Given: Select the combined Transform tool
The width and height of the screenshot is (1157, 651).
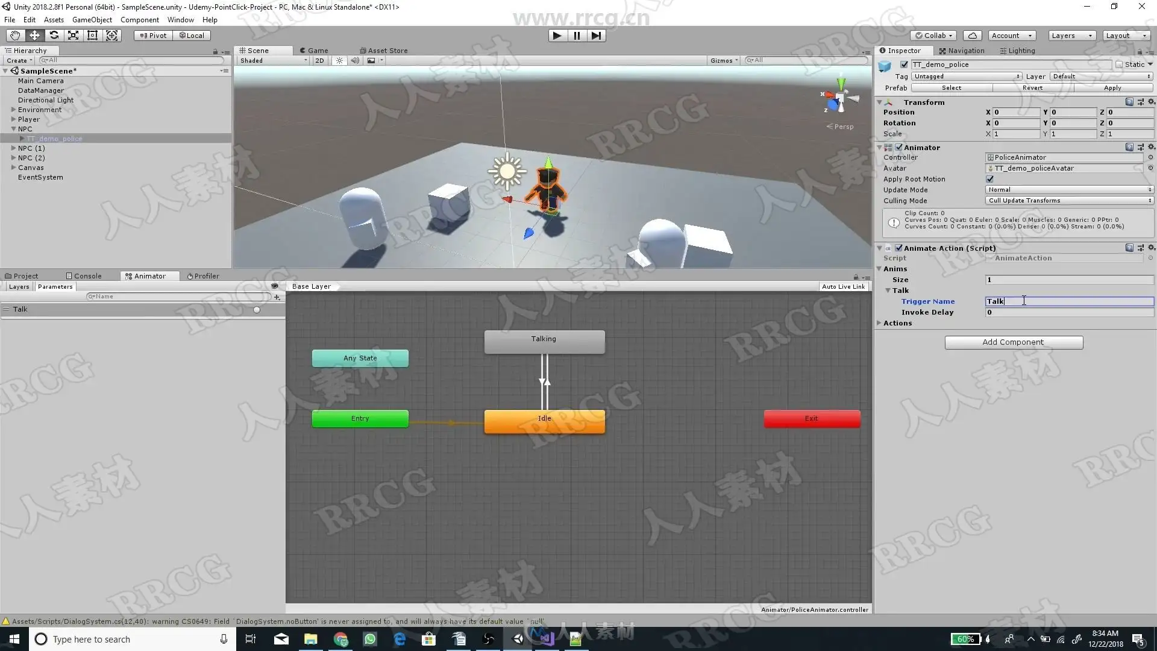Looking at the screenshot, I should pos(112,36).
